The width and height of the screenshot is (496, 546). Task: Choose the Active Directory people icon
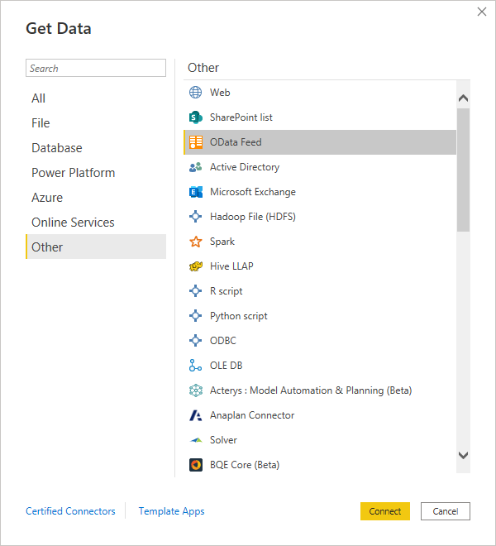click(x=195, y=167)
